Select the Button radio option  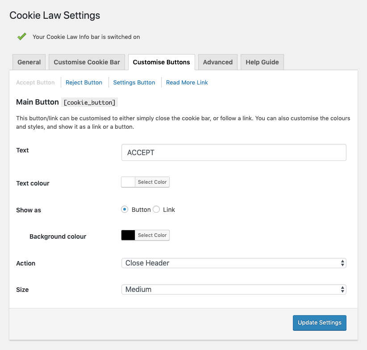click(x=125, y=209)
